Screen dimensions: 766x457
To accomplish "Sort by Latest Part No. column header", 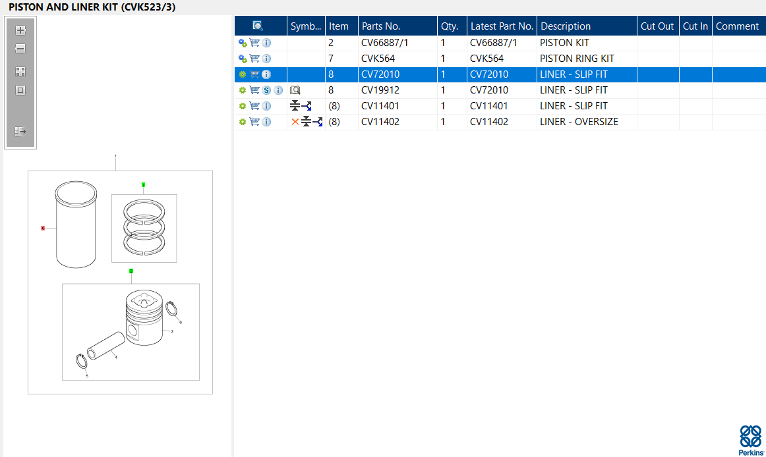I will click(502, 26).
